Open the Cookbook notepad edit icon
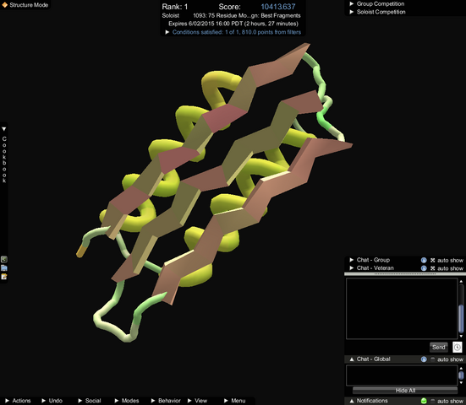The height and width of the screenshot is (405, 466). 4,277
